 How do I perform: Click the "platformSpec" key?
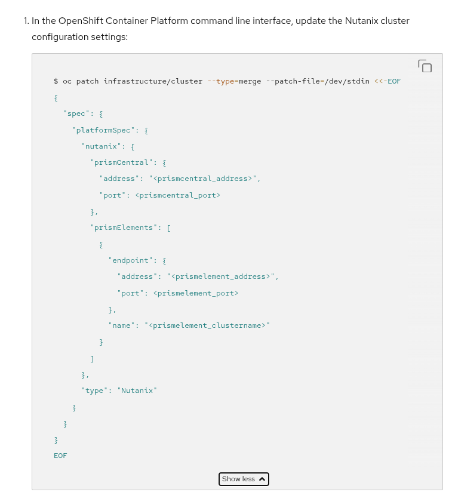pos(105,130)
